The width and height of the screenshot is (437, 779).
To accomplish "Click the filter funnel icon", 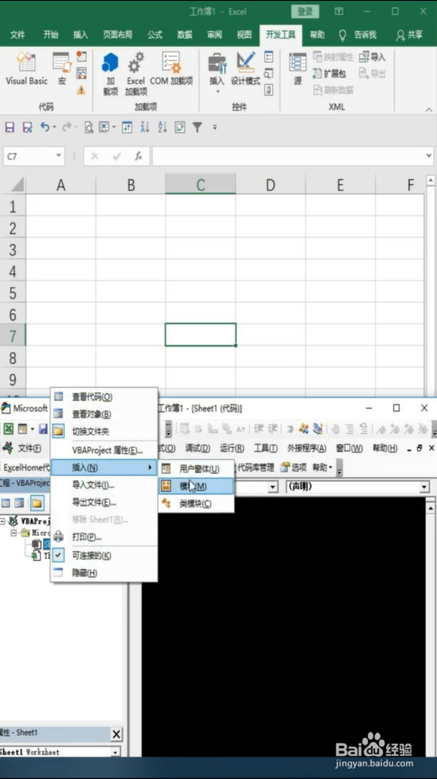I will tap(197, 127).
